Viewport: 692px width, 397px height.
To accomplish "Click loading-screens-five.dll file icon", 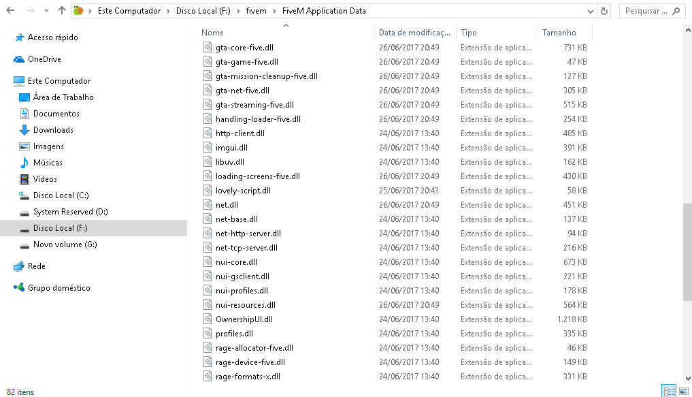I will 208,176.
